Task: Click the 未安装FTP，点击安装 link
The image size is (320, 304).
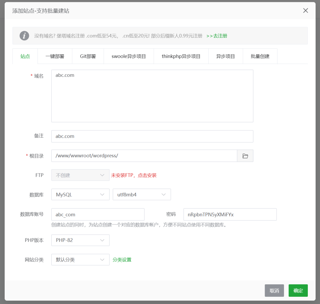Action: [134, 175]
